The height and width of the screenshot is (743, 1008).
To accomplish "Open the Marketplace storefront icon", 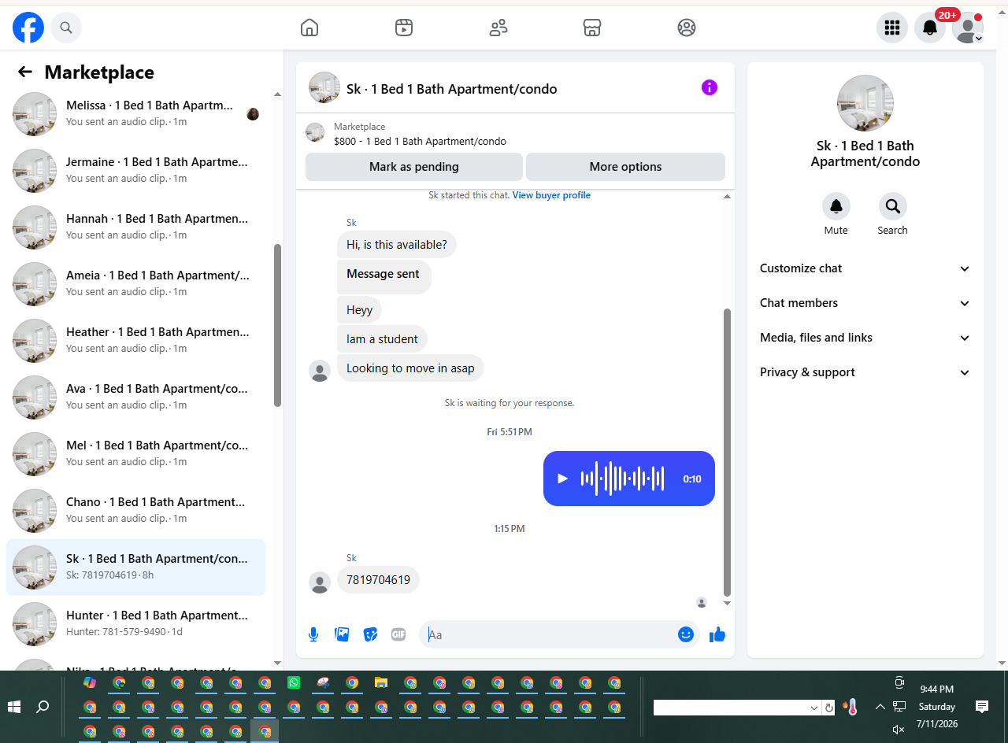I will pyautogui.click(x=592, y=28).
